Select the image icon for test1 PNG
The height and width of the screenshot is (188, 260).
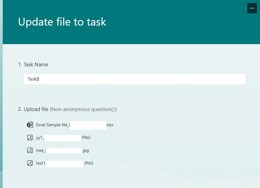pos(30,163)
